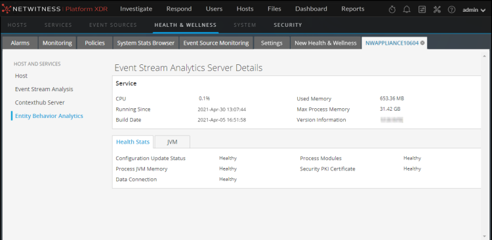Viewport: 492px width, 240px height.
Task: Open the Hosts top menu
Action: point(245,9)
